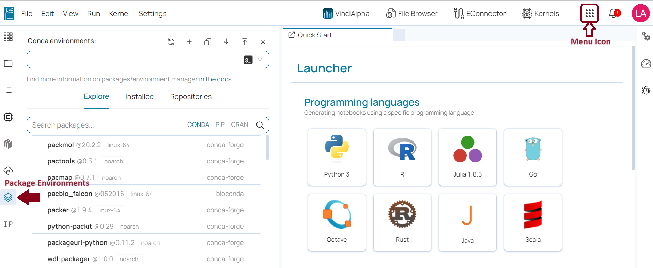Switch to the Installed tab
This screenshot has height=268, width=653.
139,97
